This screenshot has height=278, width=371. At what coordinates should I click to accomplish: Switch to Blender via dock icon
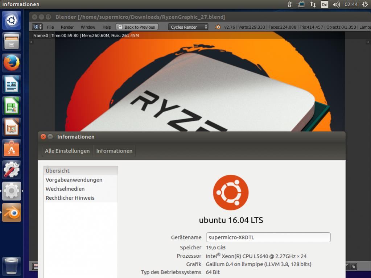click(11, 212)
